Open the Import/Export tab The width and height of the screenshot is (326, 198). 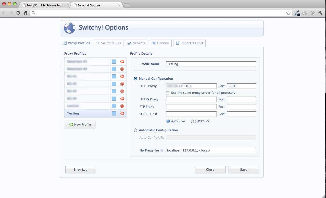pos(189,43)
